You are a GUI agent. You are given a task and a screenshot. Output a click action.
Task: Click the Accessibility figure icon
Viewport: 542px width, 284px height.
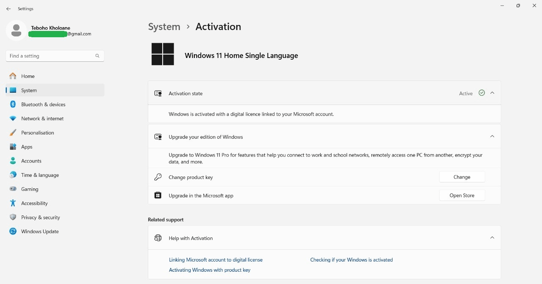pyautogui.click(x=13, y=203)
